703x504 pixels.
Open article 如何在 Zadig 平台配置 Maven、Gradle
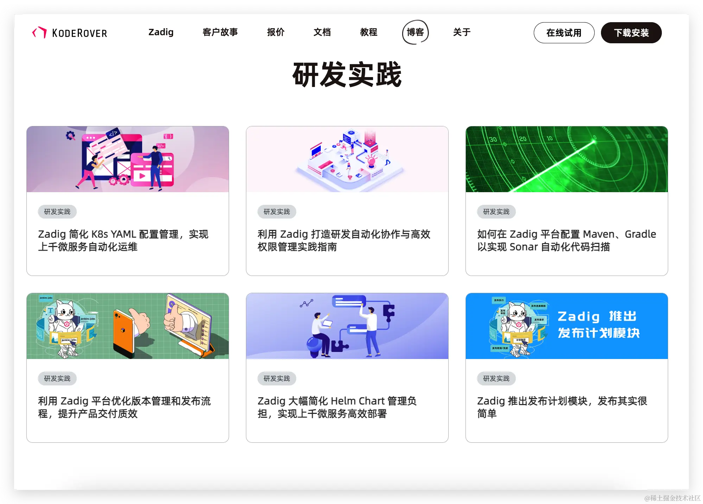(x=566, y=240)
